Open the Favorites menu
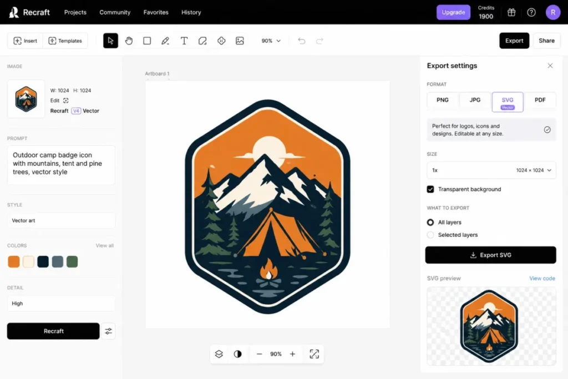This screenshot has width=568, height=379. (x=156, y=12)
